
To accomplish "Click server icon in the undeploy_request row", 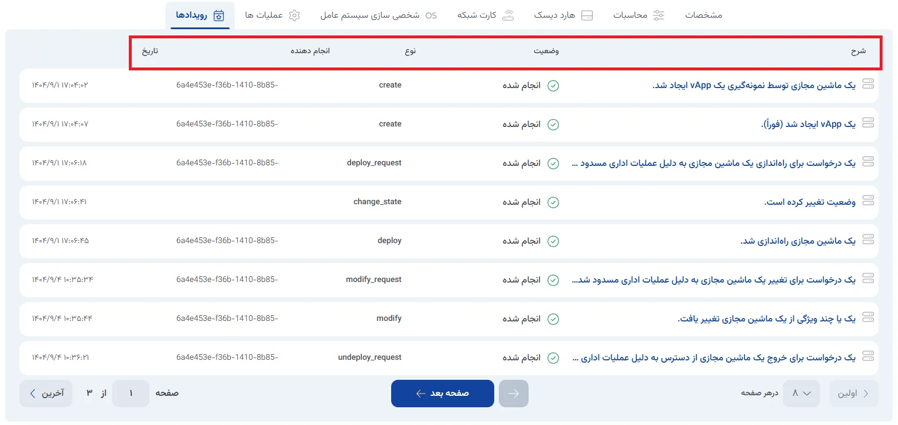I will coord(868,356).
